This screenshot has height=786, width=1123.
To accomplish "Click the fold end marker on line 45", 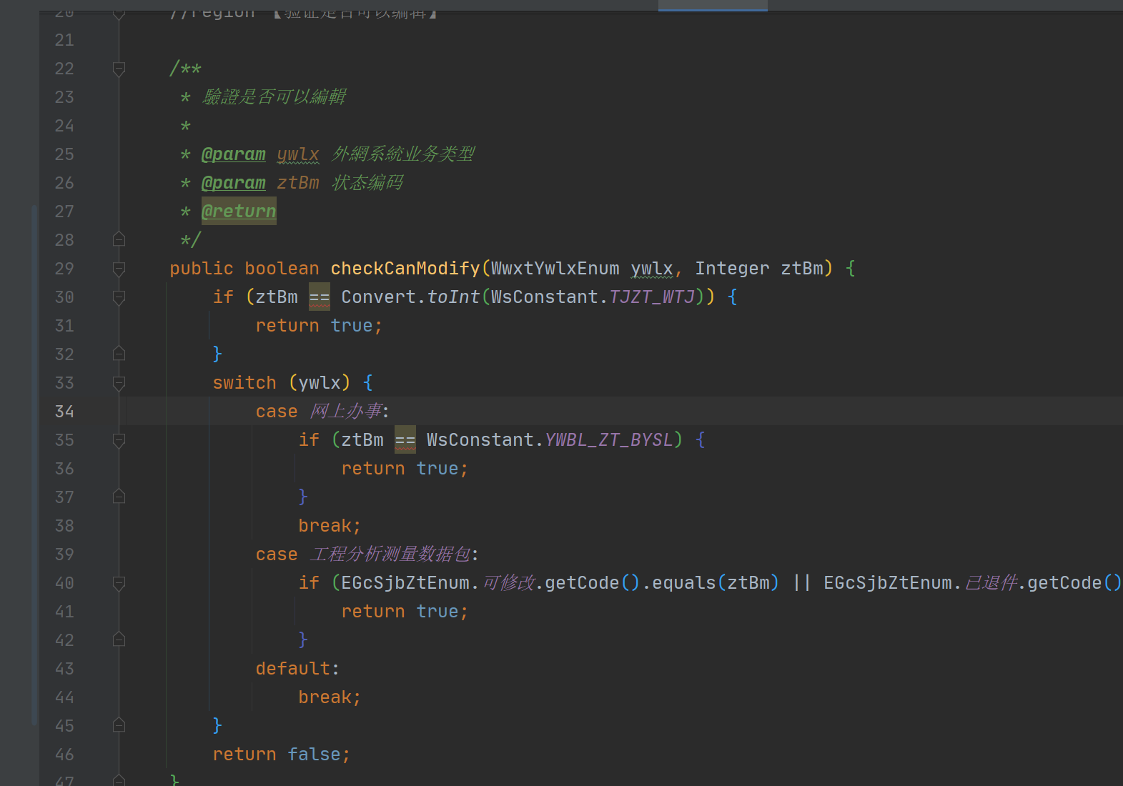I will 119,725.
